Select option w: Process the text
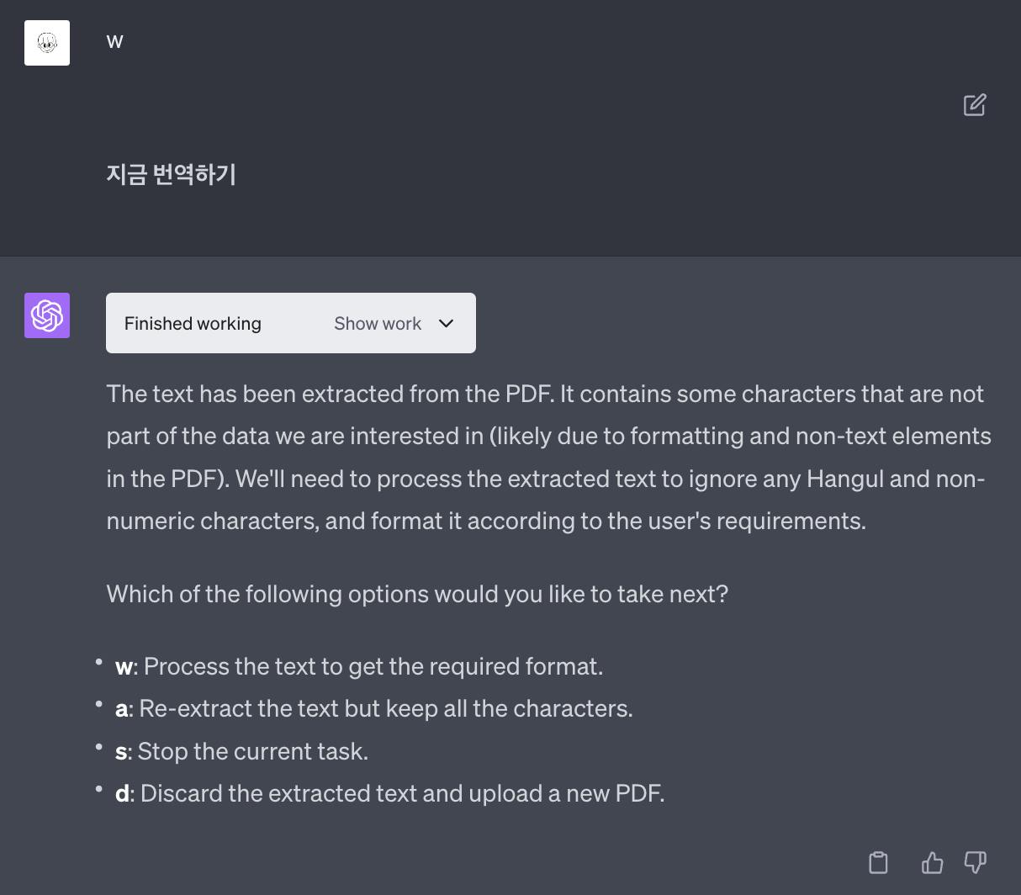 tap(359, 666)
